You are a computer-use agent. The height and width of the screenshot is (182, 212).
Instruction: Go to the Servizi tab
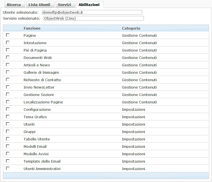point(64,5)
